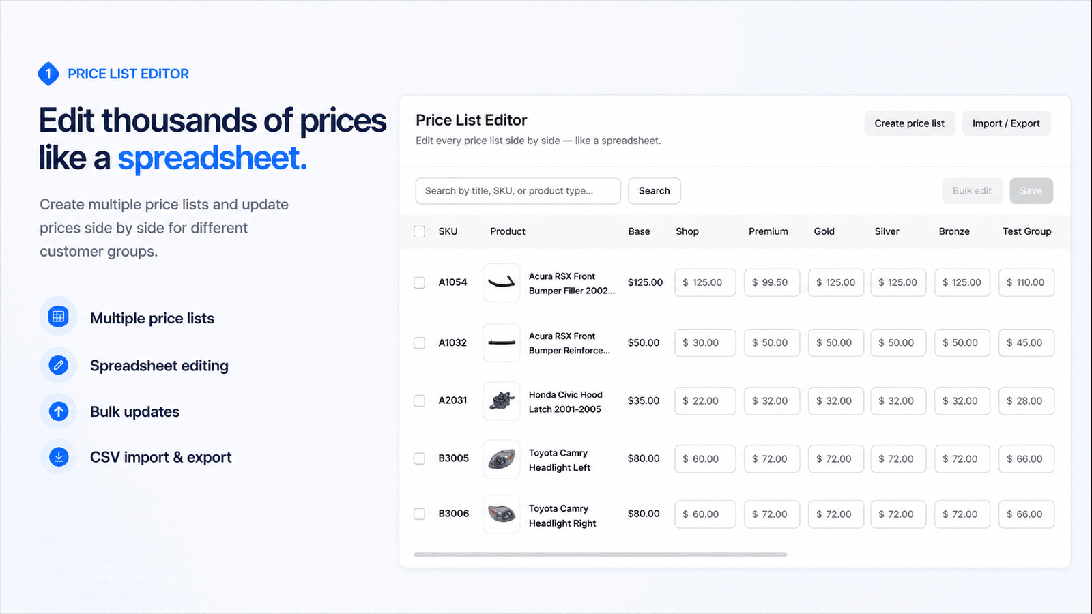Select the row checkbox for B3006

420,514
